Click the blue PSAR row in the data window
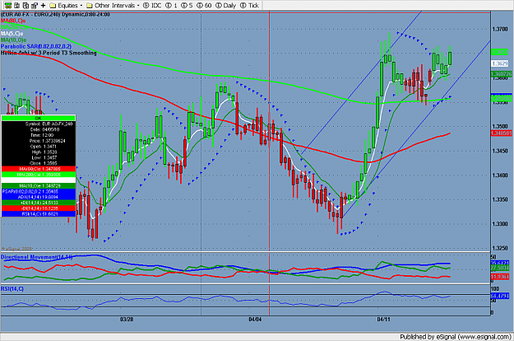Viewport: 514px width, 341px height. pos(39,191)
